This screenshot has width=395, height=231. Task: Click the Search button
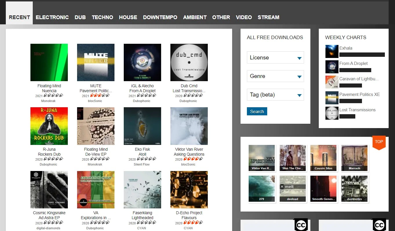click(x=257, y=111)
